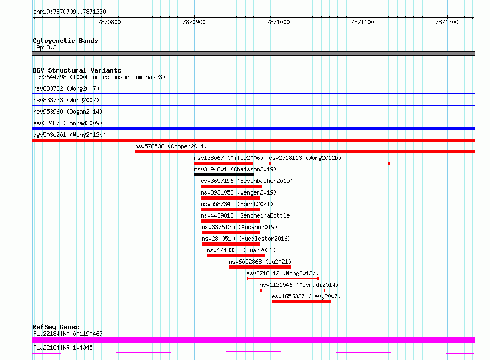The image size is (490, 360).
Task: Open FLJ22184|NR_104345 gene label
Action: 63,347
